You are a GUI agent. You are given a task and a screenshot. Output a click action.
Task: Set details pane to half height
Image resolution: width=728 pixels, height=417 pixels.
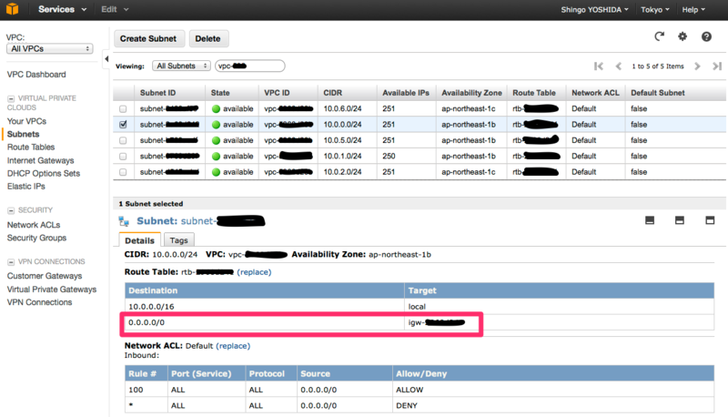[679, 220]
